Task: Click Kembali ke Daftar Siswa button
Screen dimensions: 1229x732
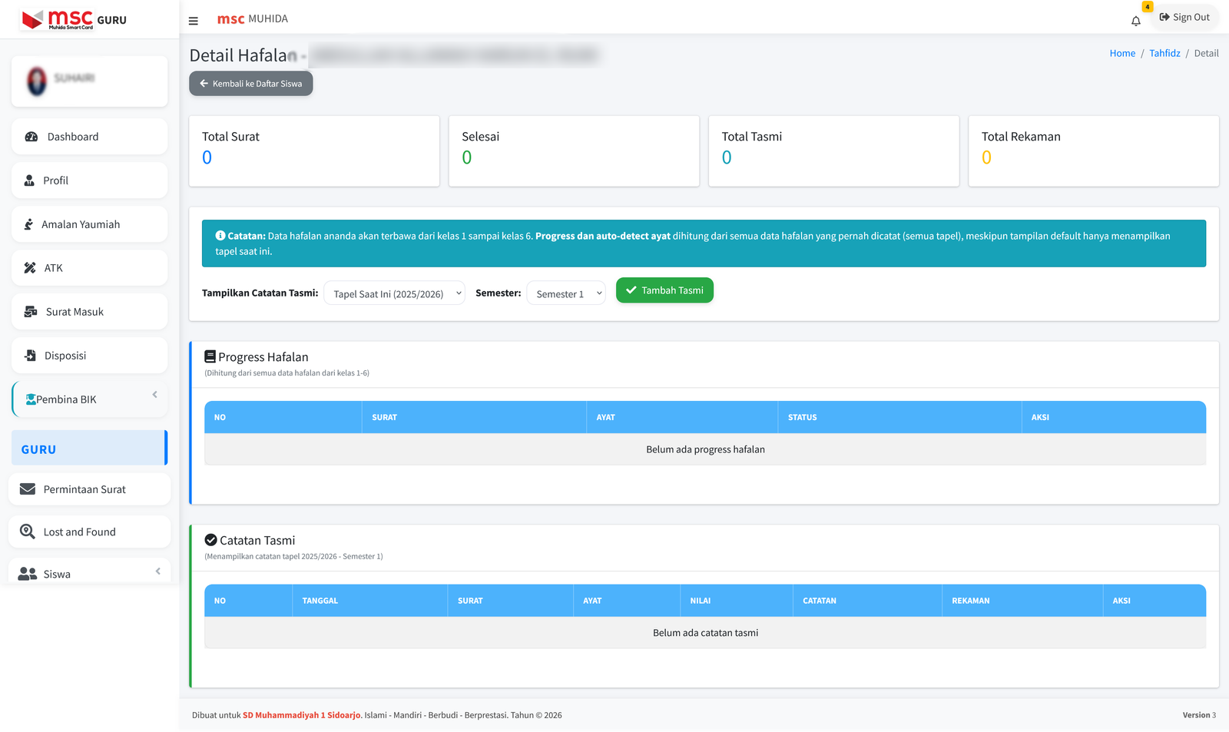Action: pyautogui.click(x=251, y=84)
